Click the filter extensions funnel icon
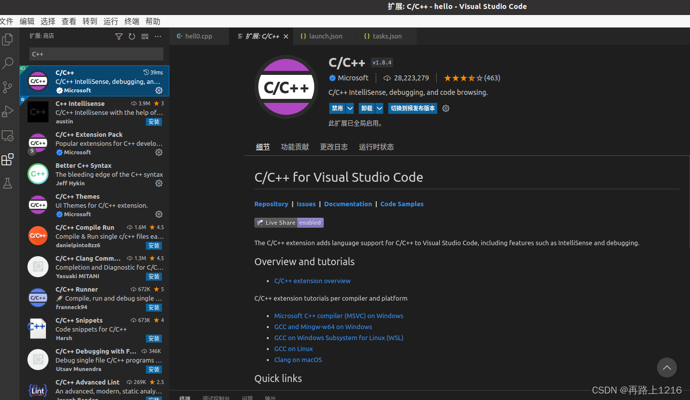Screen dimensions: 690x400 click(x=119, y=36)
